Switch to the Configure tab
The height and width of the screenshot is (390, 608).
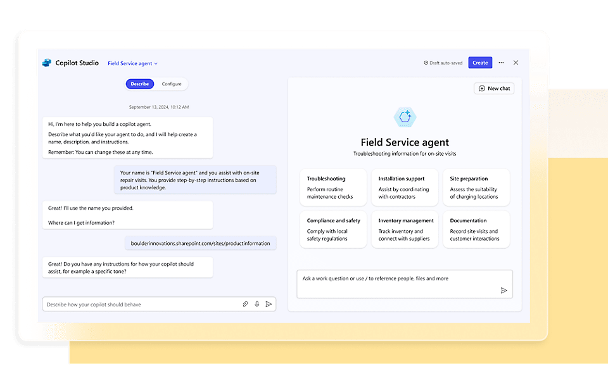coord(172,84)
